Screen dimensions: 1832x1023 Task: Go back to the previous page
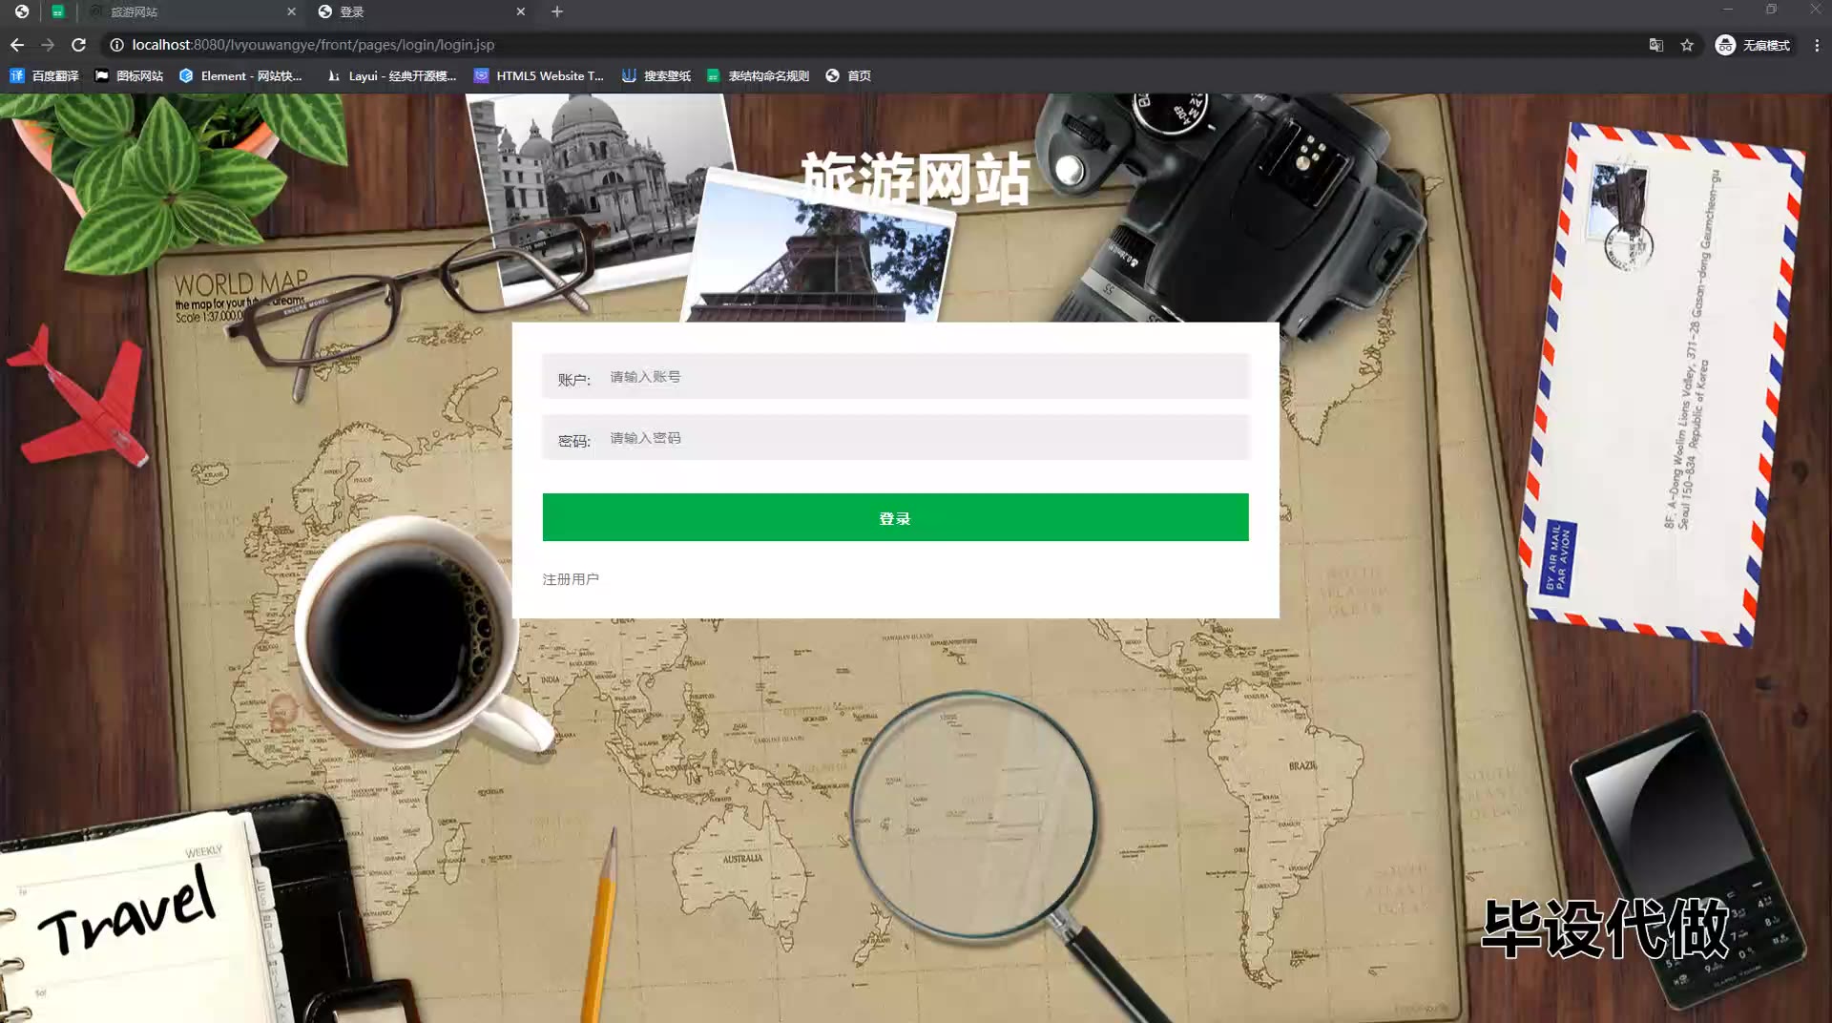[x=17, y=45]
